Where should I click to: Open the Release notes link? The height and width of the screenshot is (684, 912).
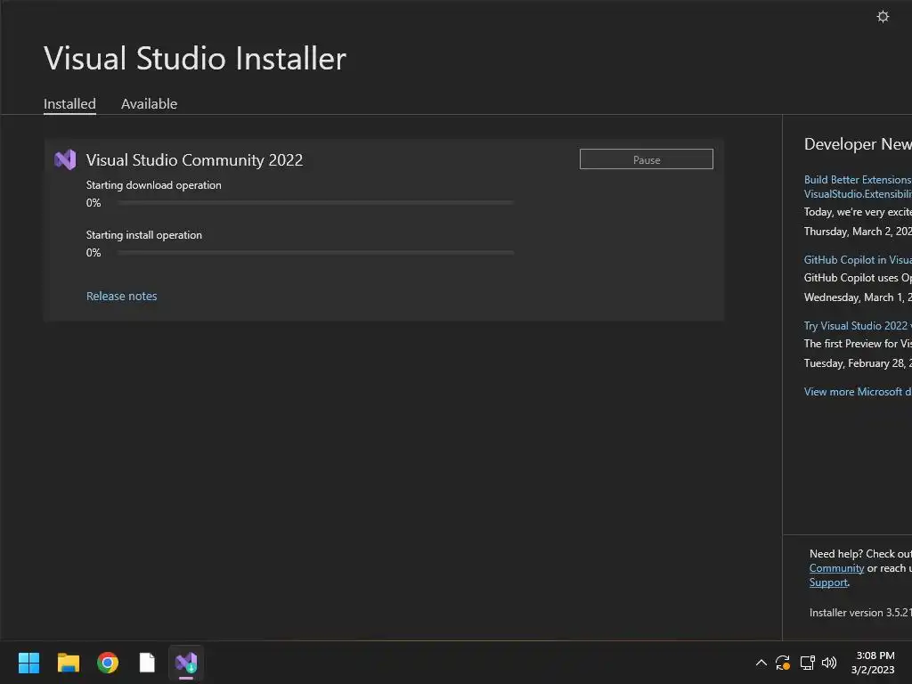[x=121, y=296]
